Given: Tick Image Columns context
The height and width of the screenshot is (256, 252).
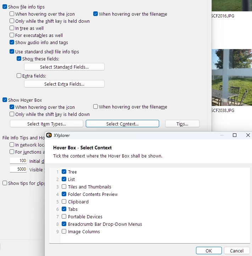Looking at the screenshot, I should coord(64,231).
